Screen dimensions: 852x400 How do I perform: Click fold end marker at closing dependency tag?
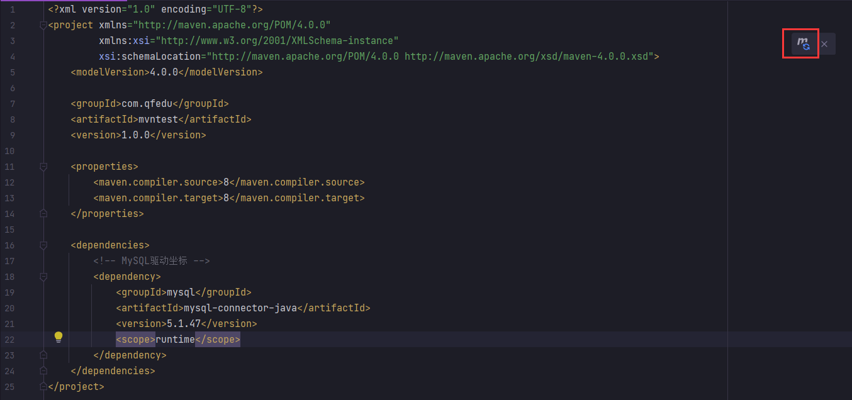point(43,355)
